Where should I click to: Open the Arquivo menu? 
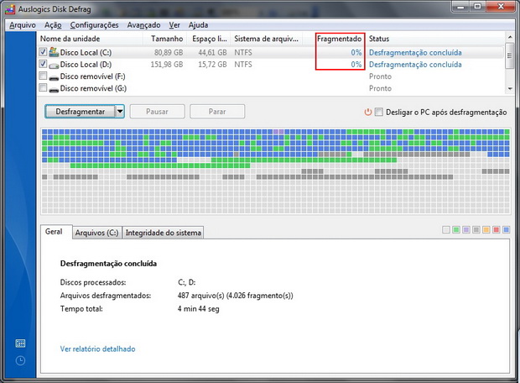pyautogui.click(x=23, y=25)
